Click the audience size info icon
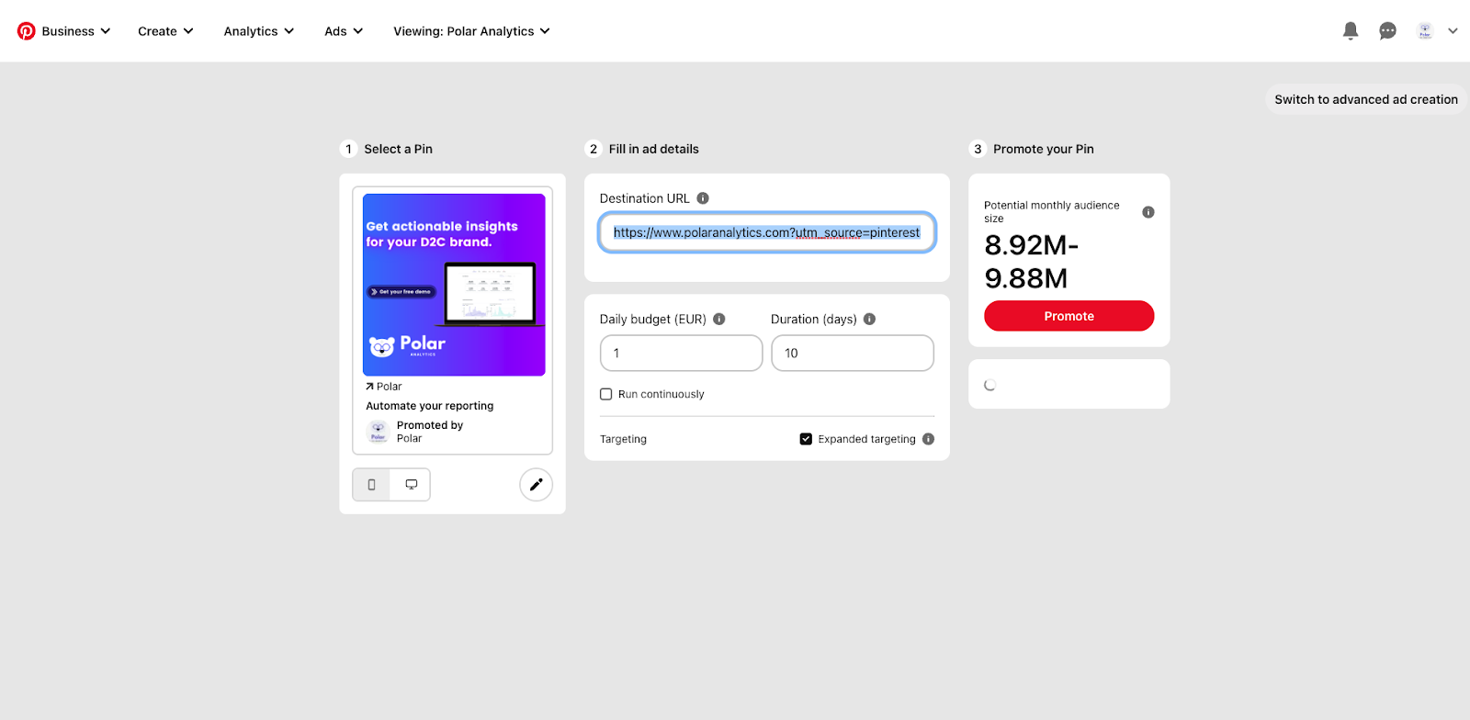The width and height of the screenshot is (1470, 720). click(1148, 212)
